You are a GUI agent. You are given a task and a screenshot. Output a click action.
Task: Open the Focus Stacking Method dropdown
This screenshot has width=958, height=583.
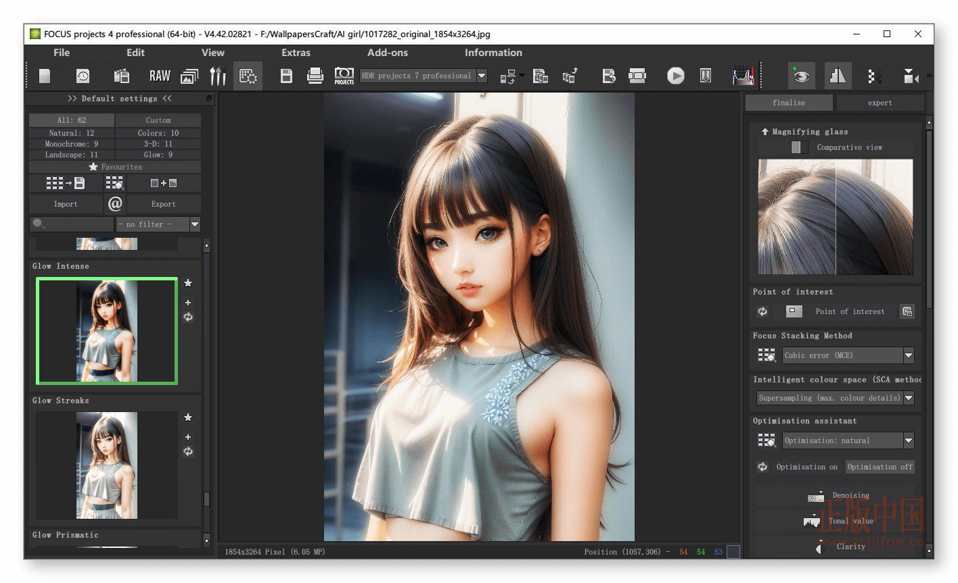pos(848,355)
